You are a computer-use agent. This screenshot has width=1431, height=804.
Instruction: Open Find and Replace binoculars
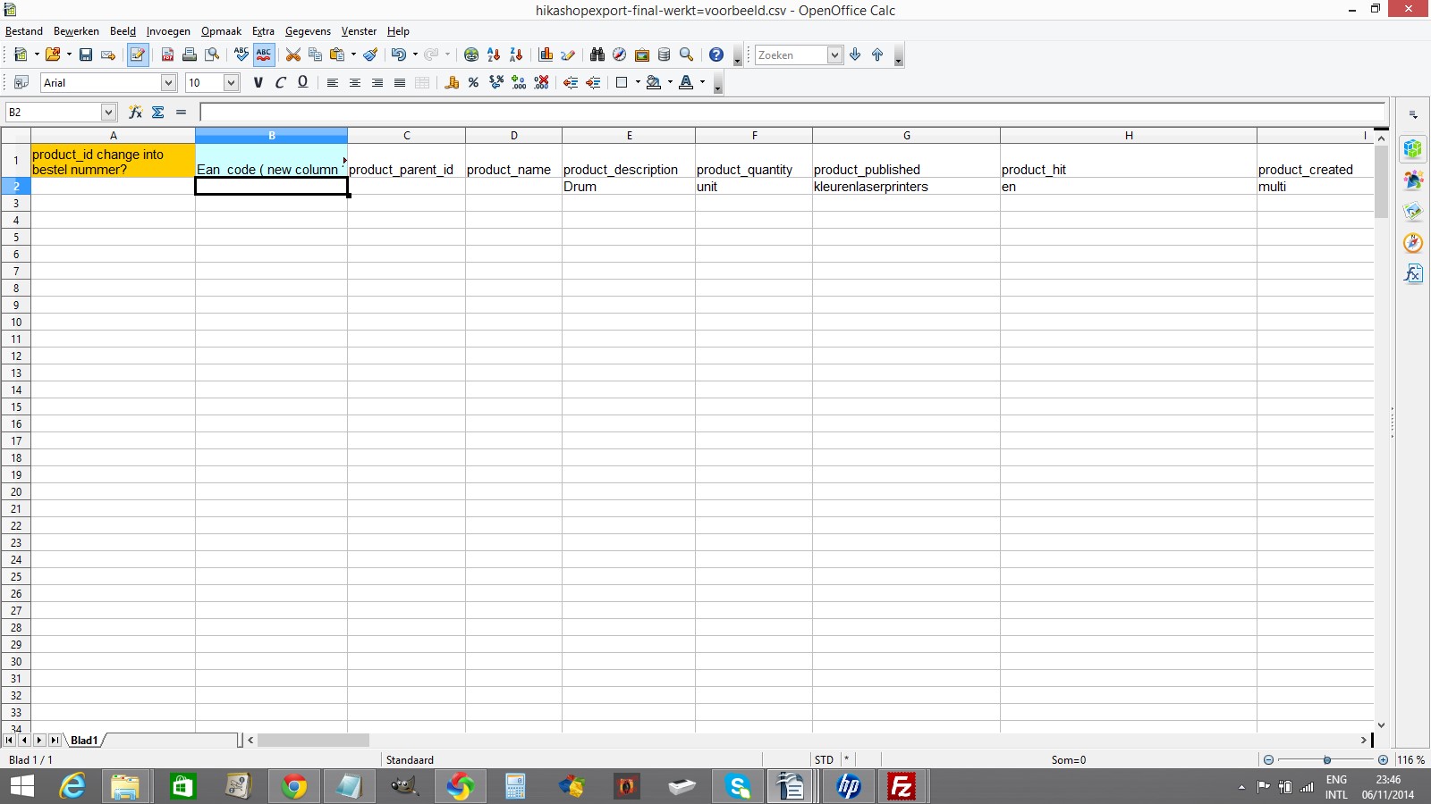click(597, 54)
